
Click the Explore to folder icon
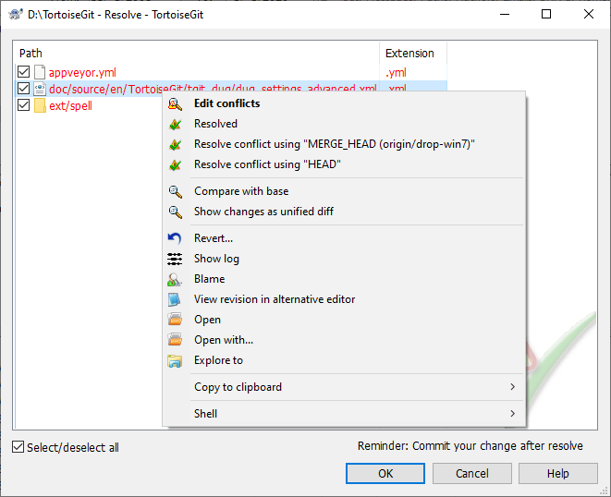(x=175, y=360)
